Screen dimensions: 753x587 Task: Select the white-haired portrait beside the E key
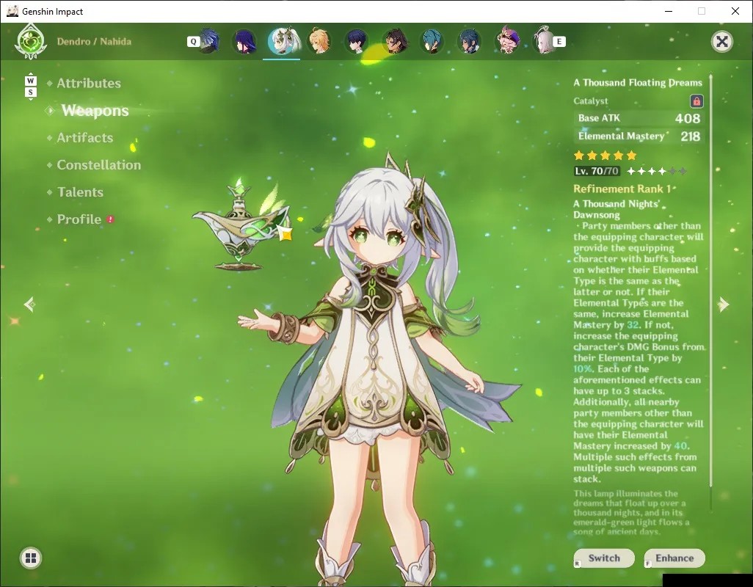[x=545, y=41]
